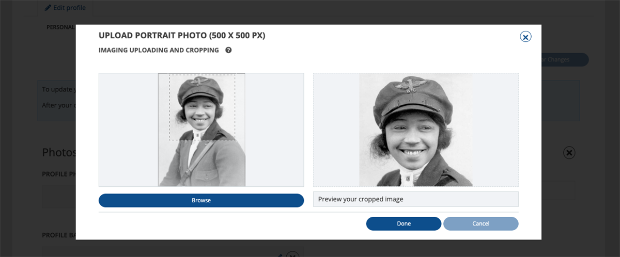Cancel the photo upload

pyautogui.click(x=481, y=223)
